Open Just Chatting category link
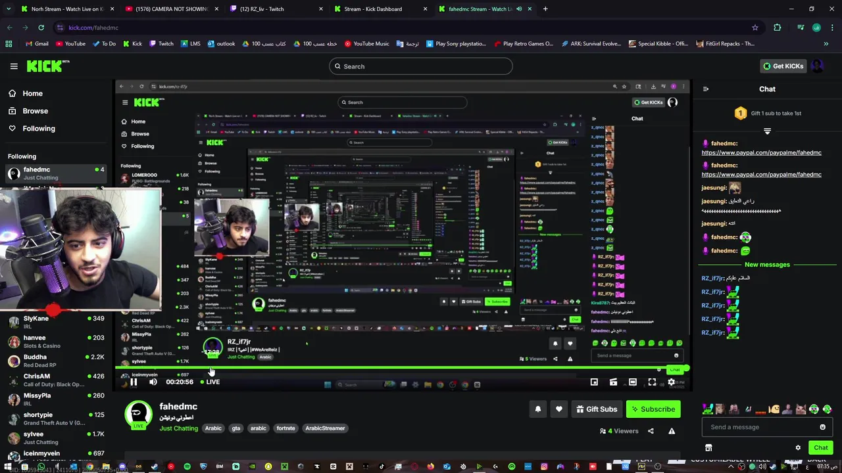The height and width of the screenshot is (473, 842). [178, 428]
